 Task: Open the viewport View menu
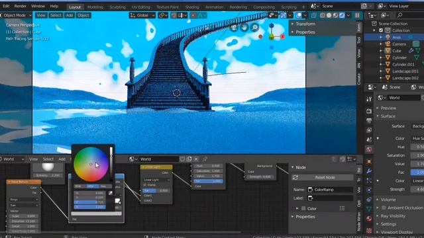[x=41, y=15]
